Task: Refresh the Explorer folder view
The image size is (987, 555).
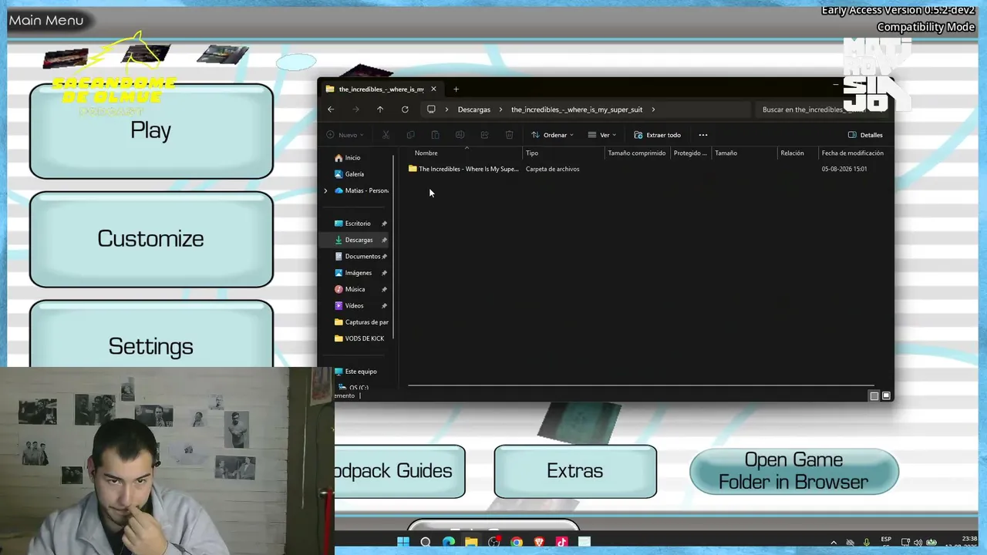Action: click(x=405, y=109)
